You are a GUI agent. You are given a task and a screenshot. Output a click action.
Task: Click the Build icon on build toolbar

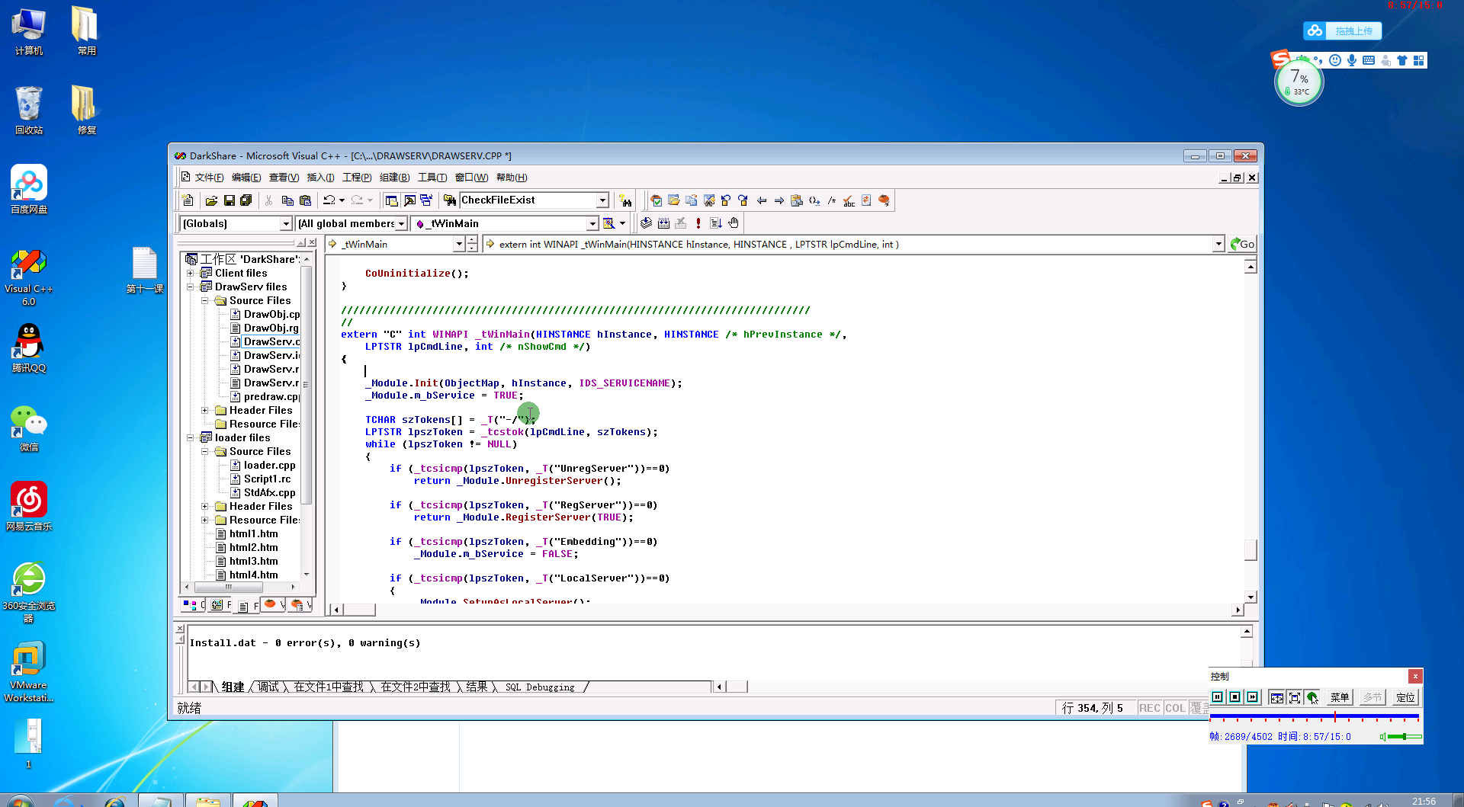pos(663,223)
